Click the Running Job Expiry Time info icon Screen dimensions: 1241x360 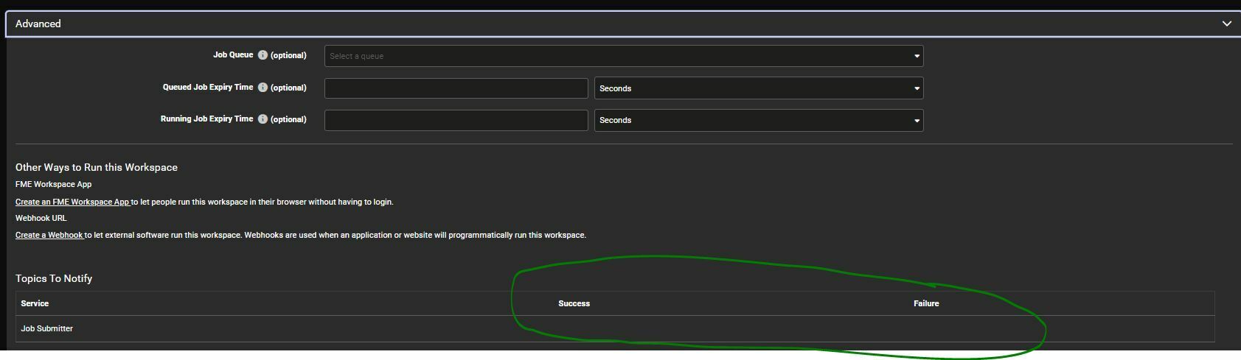[263, 119]
